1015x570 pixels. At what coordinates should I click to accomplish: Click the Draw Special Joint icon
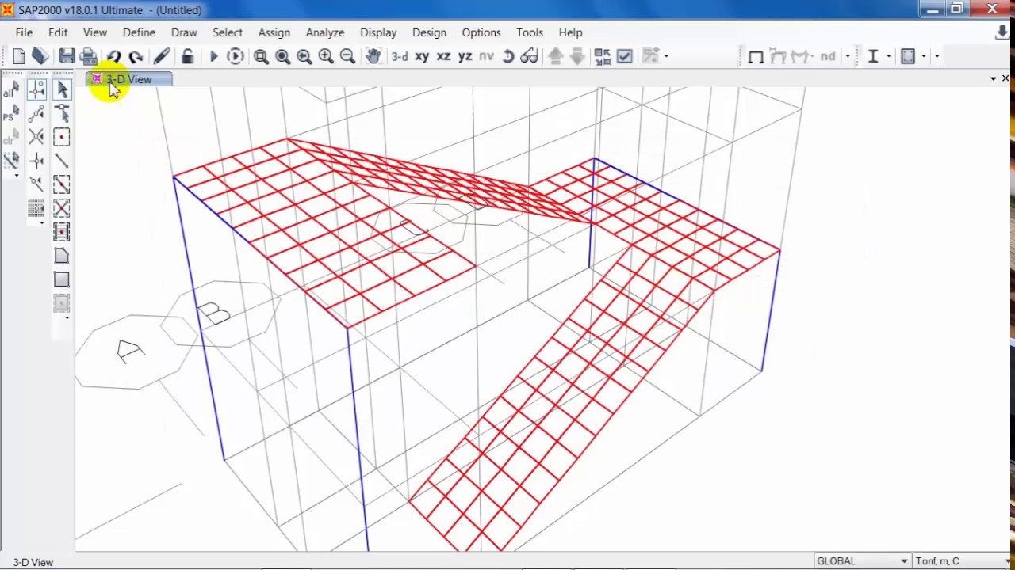coord(62,137)
